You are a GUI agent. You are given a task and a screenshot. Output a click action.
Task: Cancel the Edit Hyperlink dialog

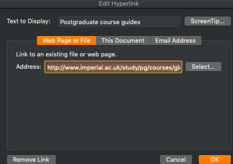pyautogui.click(x=176, y=160)
